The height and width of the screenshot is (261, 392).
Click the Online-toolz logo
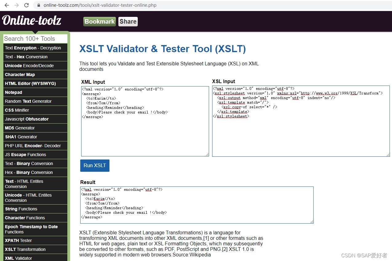(32, 21)
